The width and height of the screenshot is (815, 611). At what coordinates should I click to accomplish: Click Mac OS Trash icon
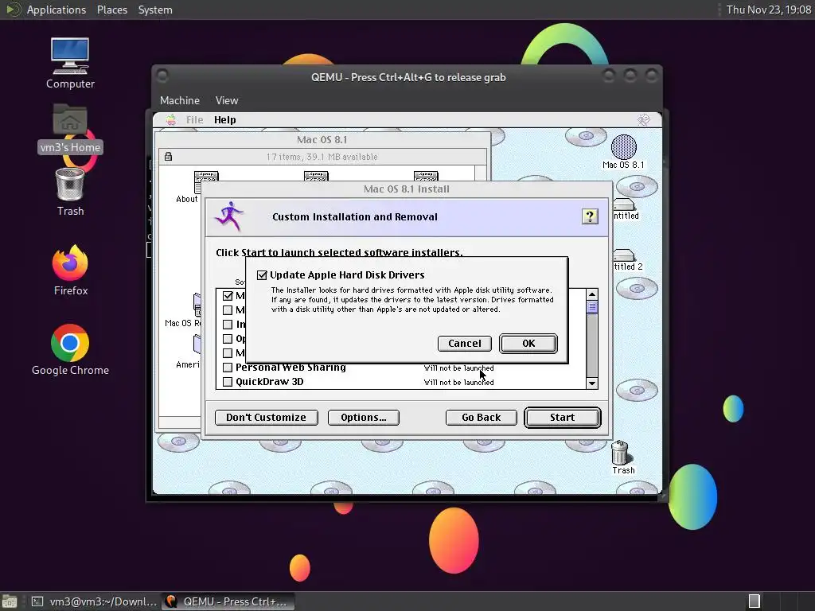point(620,453)
